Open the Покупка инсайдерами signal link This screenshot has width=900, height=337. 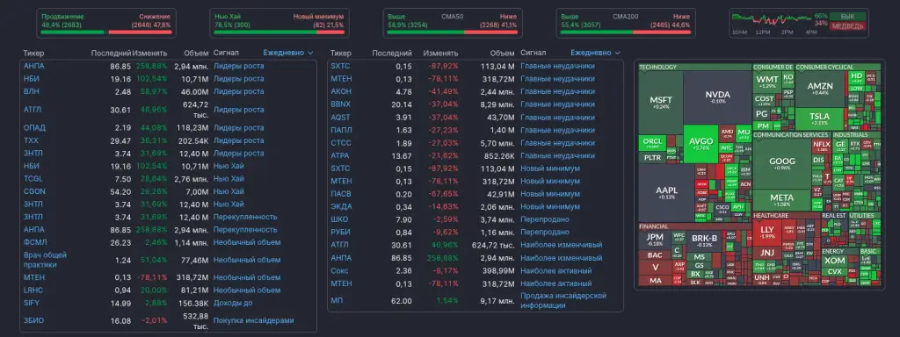(x=253, y=320)
